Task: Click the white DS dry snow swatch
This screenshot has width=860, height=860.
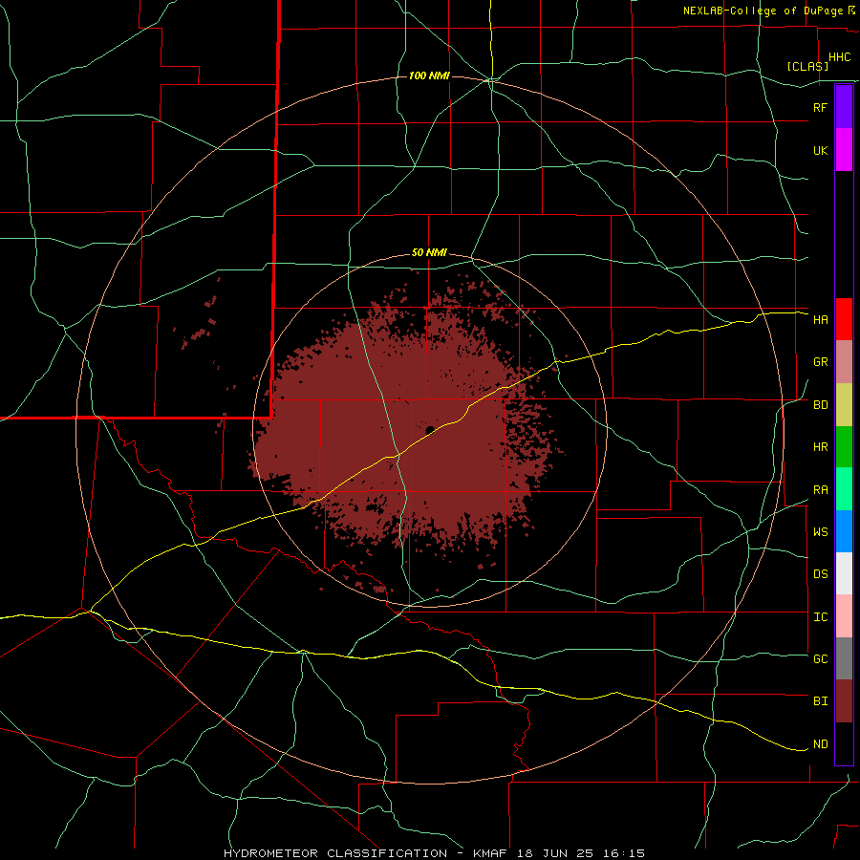Action: coord(844,573)
